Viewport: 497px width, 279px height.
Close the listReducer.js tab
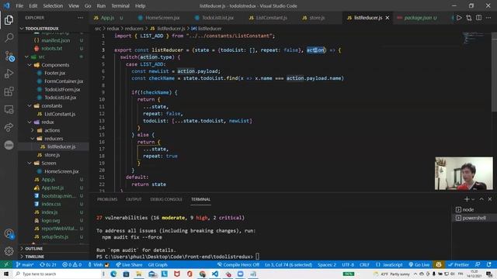tap(388, 18)
